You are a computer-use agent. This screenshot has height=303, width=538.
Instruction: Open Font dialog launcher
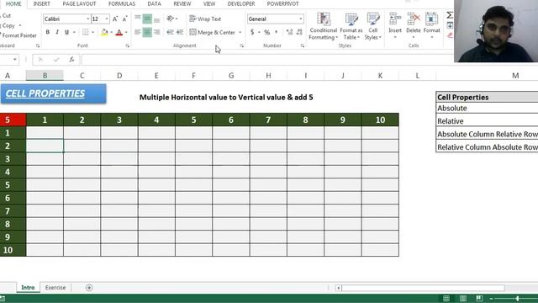coord(127,45)
